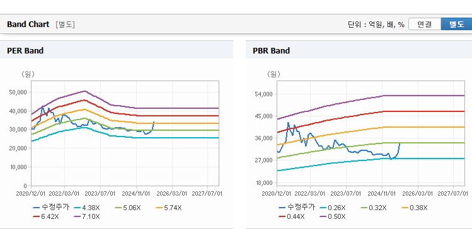The image size is (472, 229).
Task: Click 2020/12/01 date under PBR Band chart
Action: (277, 194)
